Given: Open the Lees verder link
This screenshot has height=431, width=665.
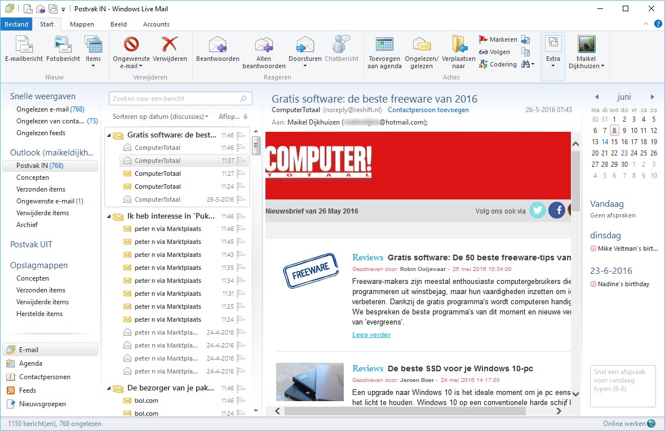Looking at the screenshot, I should click(371, 334).
